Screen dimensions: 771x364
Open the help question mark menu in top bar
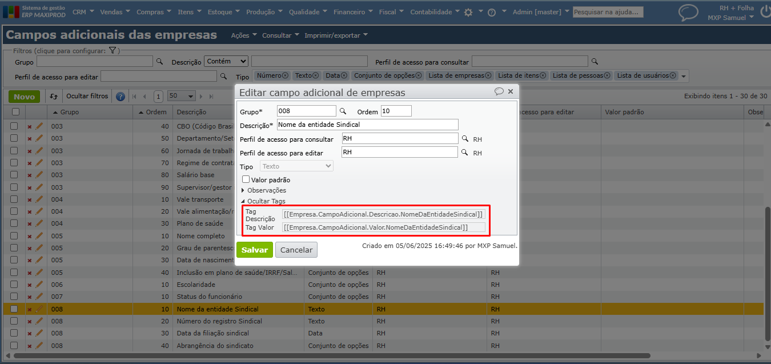[491, 12]
